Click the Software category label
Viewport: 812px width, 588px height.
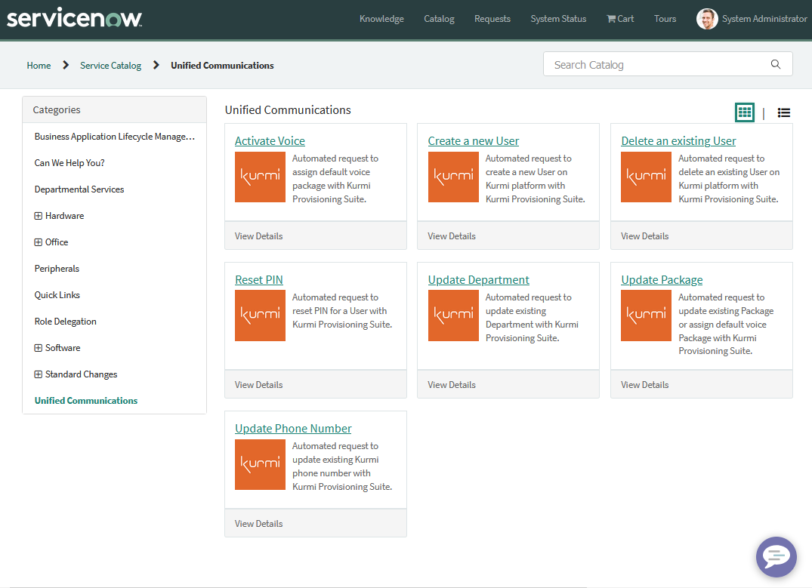[63, 348]
